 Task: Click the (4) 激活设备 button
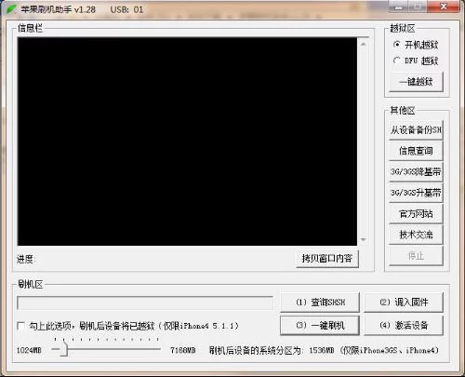pos(404,325)
